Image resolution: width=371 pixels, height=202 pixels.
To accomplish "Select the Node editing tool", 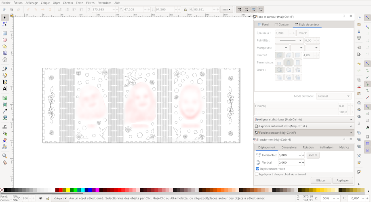I will pos(5,24).
